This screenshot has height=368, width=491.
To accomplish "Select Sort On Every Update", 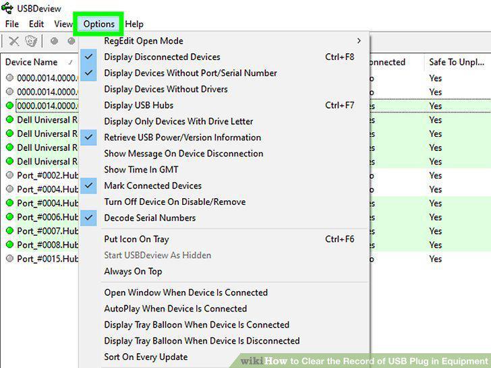I will [224, 357].
